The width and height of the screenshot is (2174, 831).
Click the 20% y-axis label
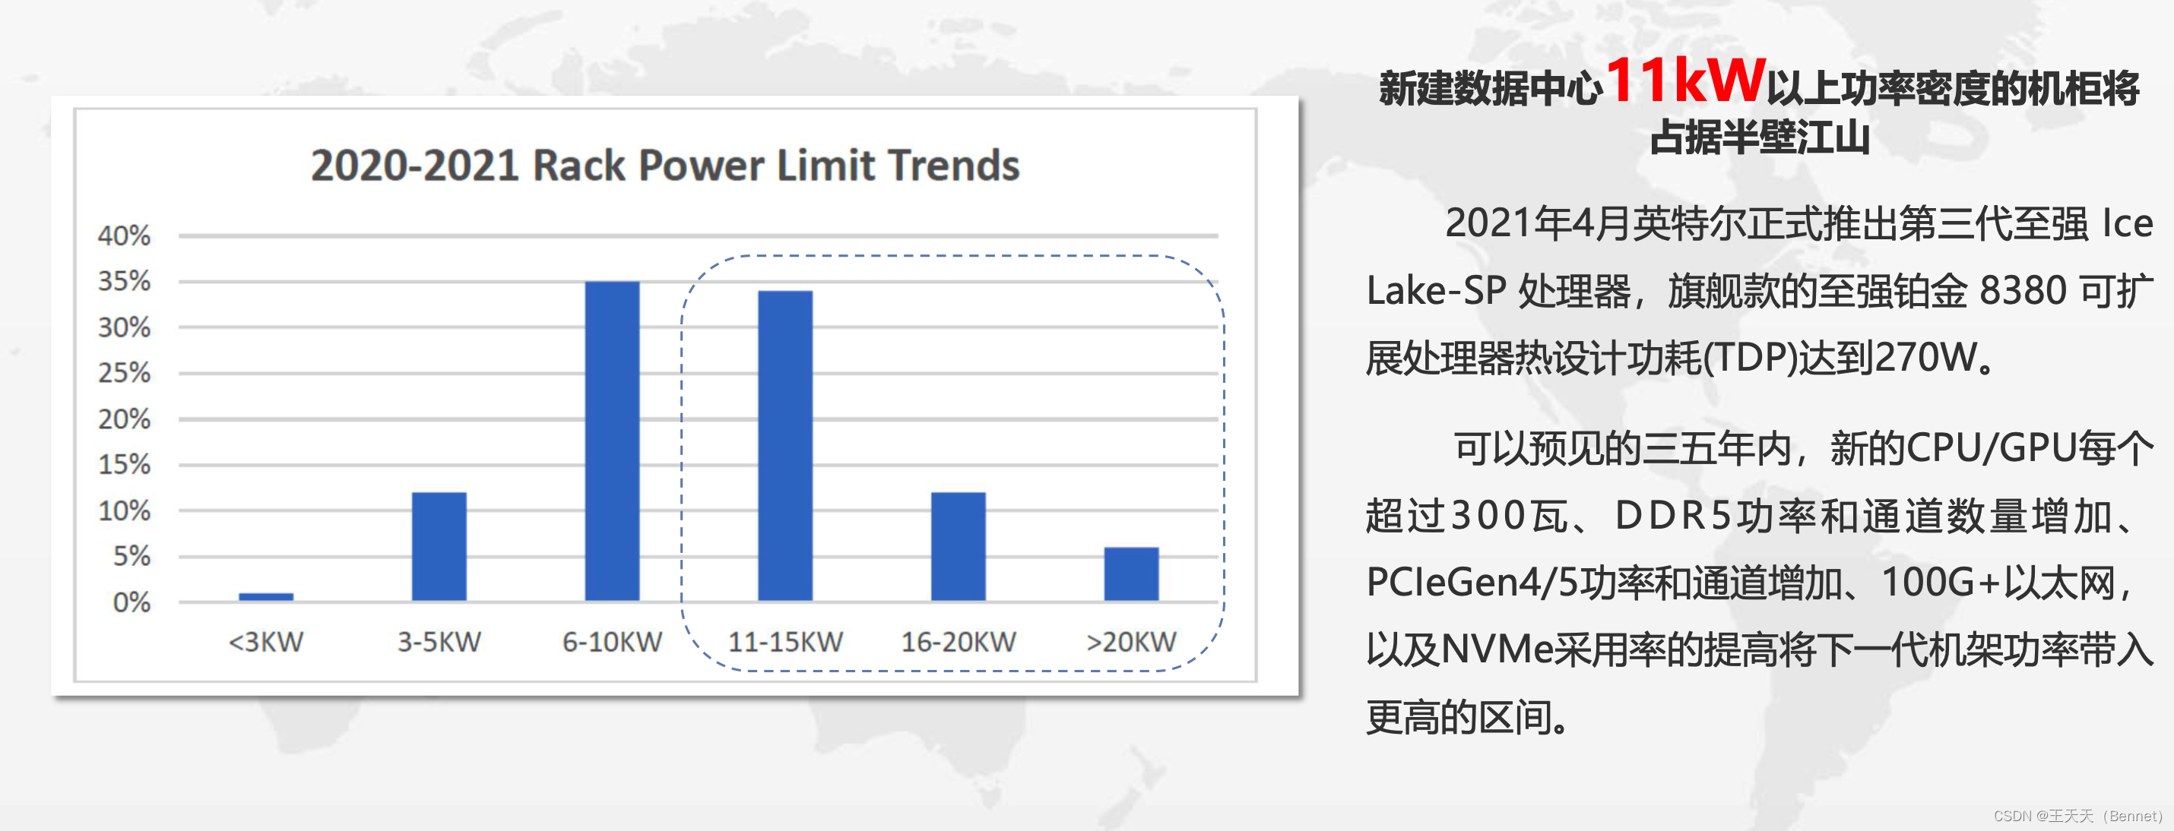tap(124, 419)
